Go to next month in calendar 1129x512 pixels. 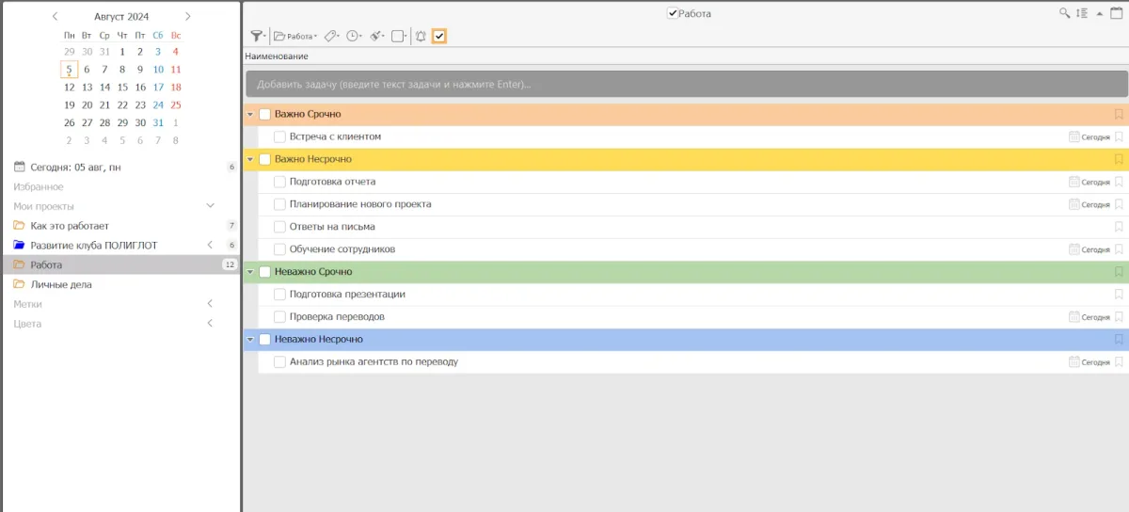coord(187,16)
